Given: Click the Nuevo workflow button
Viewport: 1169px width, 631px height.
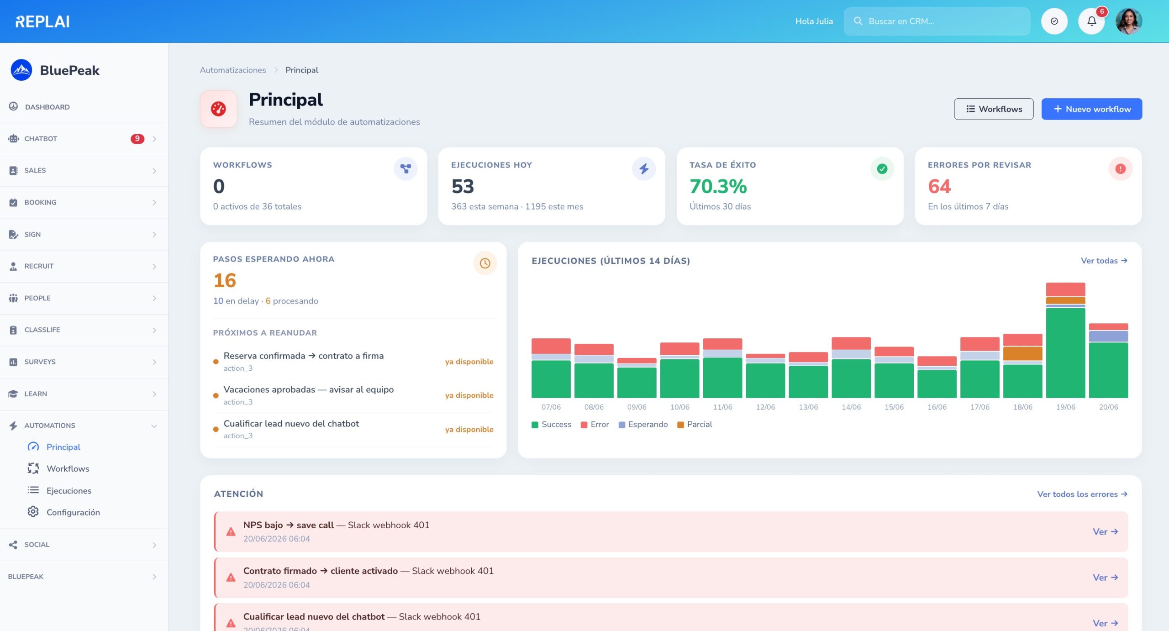Looking at the screenshot, I should click(1091, 109).
